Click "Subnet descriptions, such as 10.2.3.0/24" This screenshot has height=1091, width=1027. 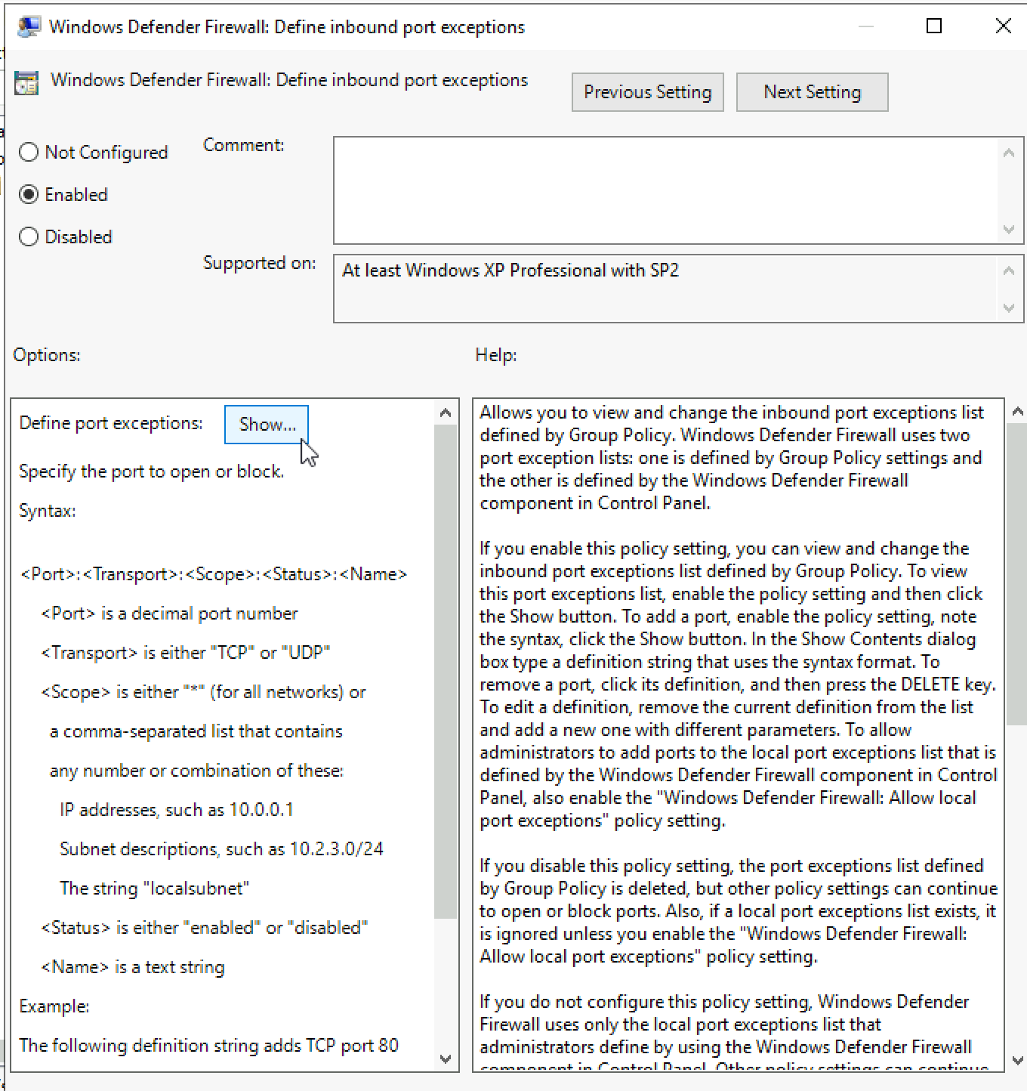click(221, 849)
